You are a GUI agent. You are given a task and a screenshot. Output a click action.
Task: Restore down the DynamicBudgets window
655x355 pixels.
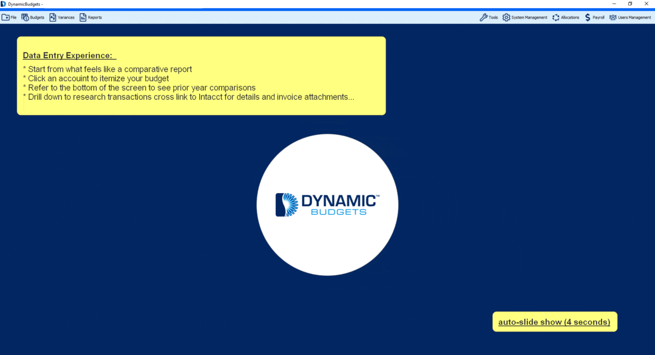630,4
